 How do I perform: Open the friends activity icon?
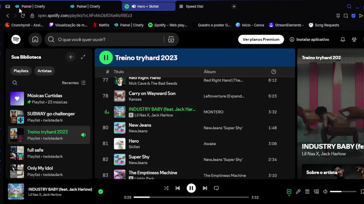coord(354,39)
